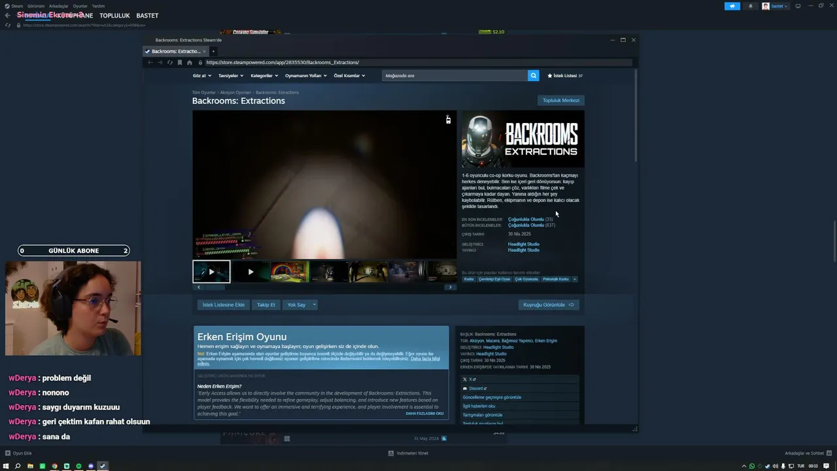Click the bookmark icon in popup toolbar
837x471 pixels.
click(x=180, y=62)
